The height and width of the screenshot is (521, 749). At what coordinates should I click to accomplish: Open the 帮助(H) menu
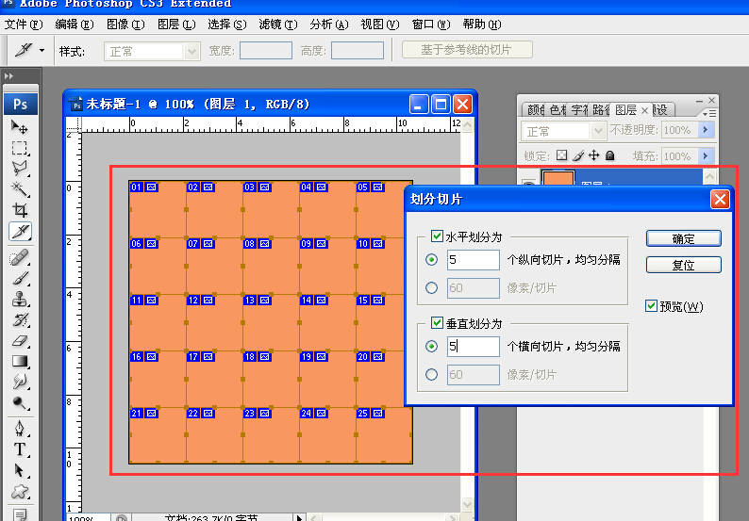pyautogui.click(x=481, y=24)
